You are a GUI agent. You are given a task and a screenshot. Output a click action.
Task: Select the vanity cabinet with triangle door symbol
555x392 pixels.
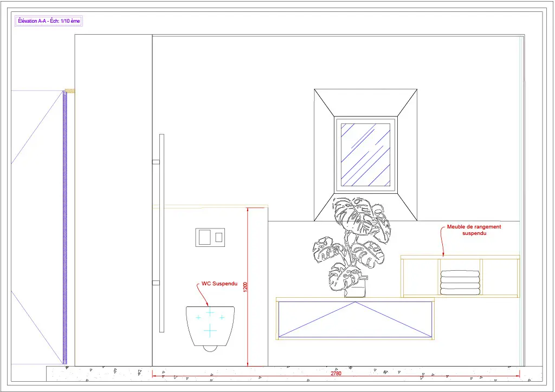pos(355,319)
